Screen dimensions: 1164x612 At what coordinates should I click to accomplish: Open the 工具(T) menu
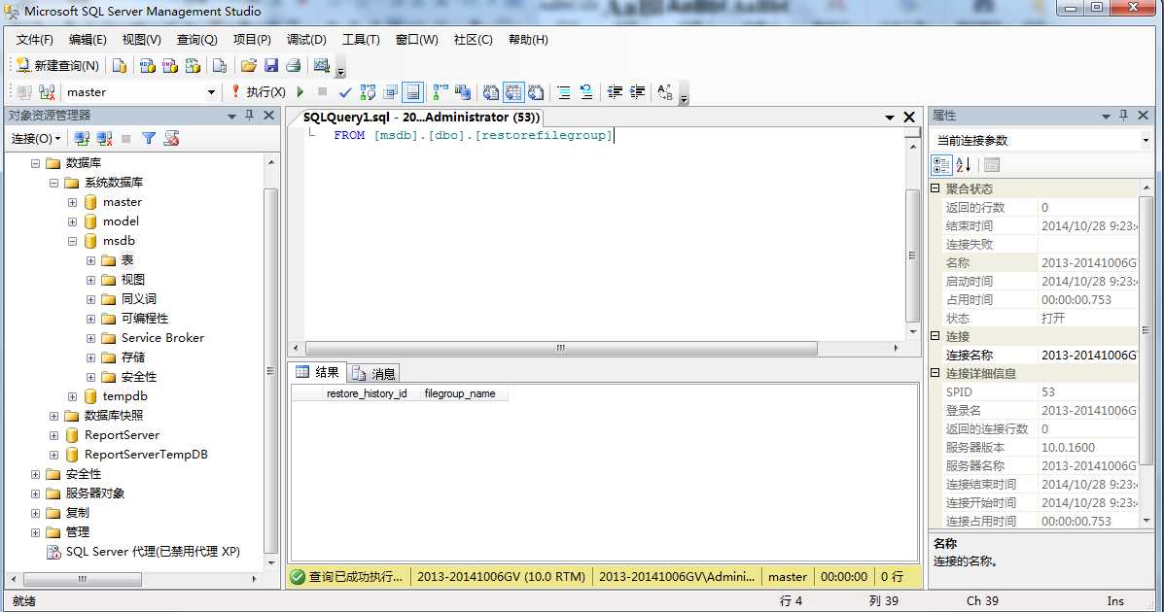[x=361, y=39]
